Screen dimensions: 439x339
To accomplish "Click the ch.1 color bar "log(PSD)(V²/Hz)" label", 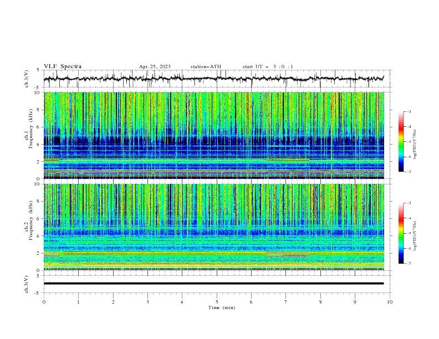I will tap(415, 145).
